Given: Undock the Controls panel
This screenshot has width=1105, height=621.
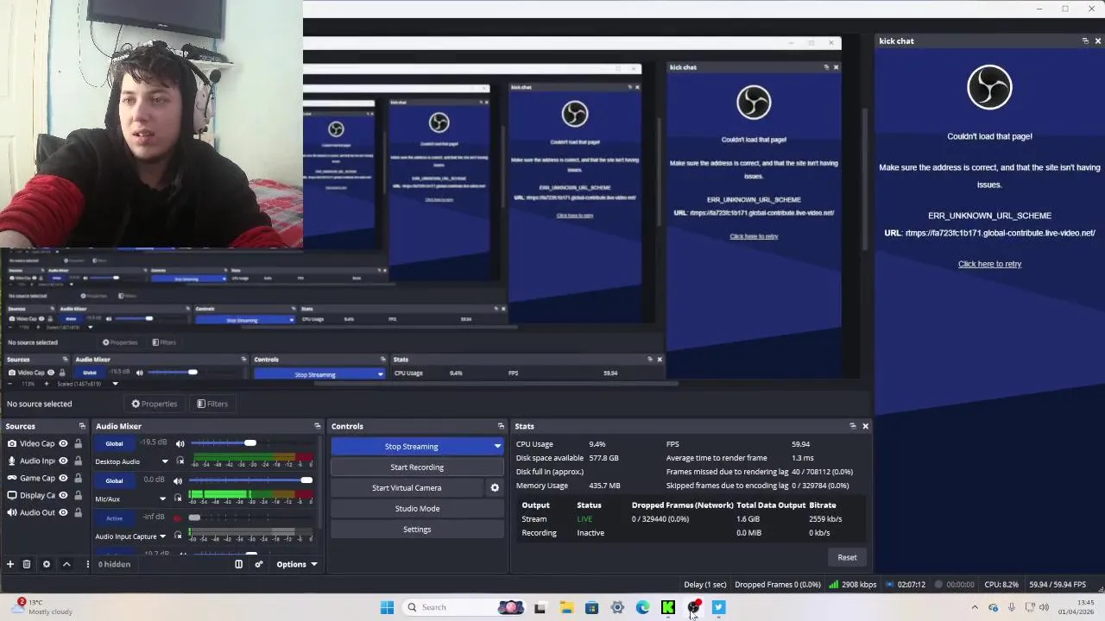Looking at the screenshot, I should [x=501, y=426].
